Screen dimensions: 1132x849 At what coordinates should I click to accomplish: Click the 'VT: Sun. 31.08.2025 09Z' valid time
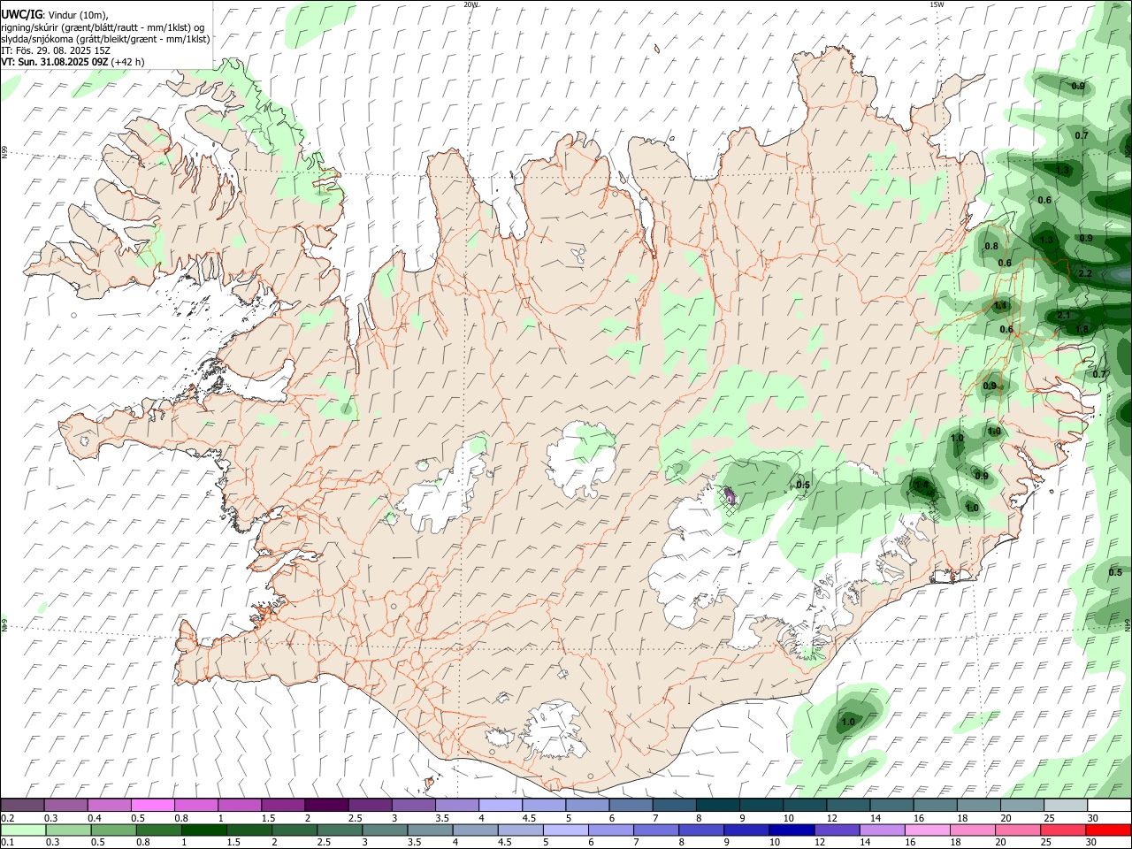click(x=54, y=62)
